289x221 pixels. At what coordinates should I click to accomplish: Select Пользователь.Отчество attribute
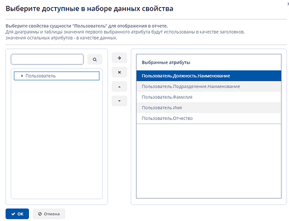(x=209, y=118)
